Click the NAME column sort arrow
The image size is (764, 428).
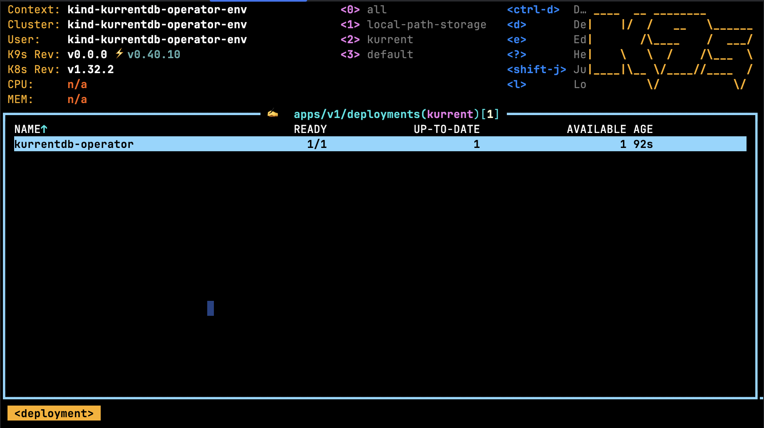pos(44,129)
